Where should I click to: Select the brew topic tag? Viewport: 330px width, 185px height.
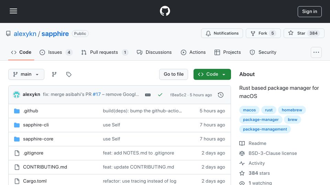[x=293, y=120]
